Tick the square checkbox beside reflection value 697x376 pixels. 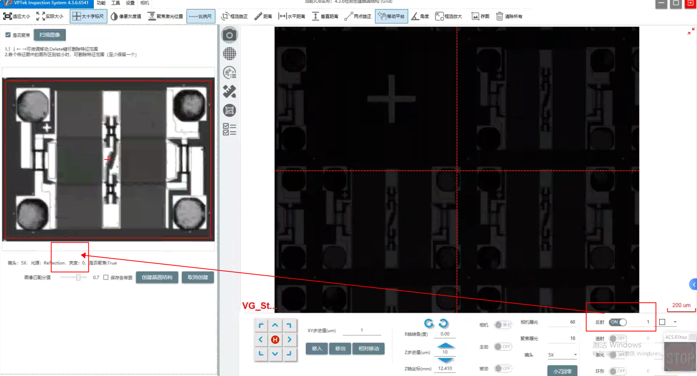point(662,322)
